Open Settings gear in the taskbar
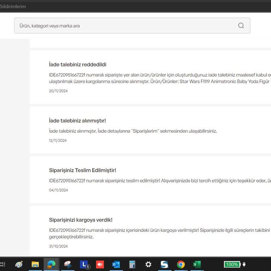This screenshot has height=271, width=271. [x=148, y=264]
